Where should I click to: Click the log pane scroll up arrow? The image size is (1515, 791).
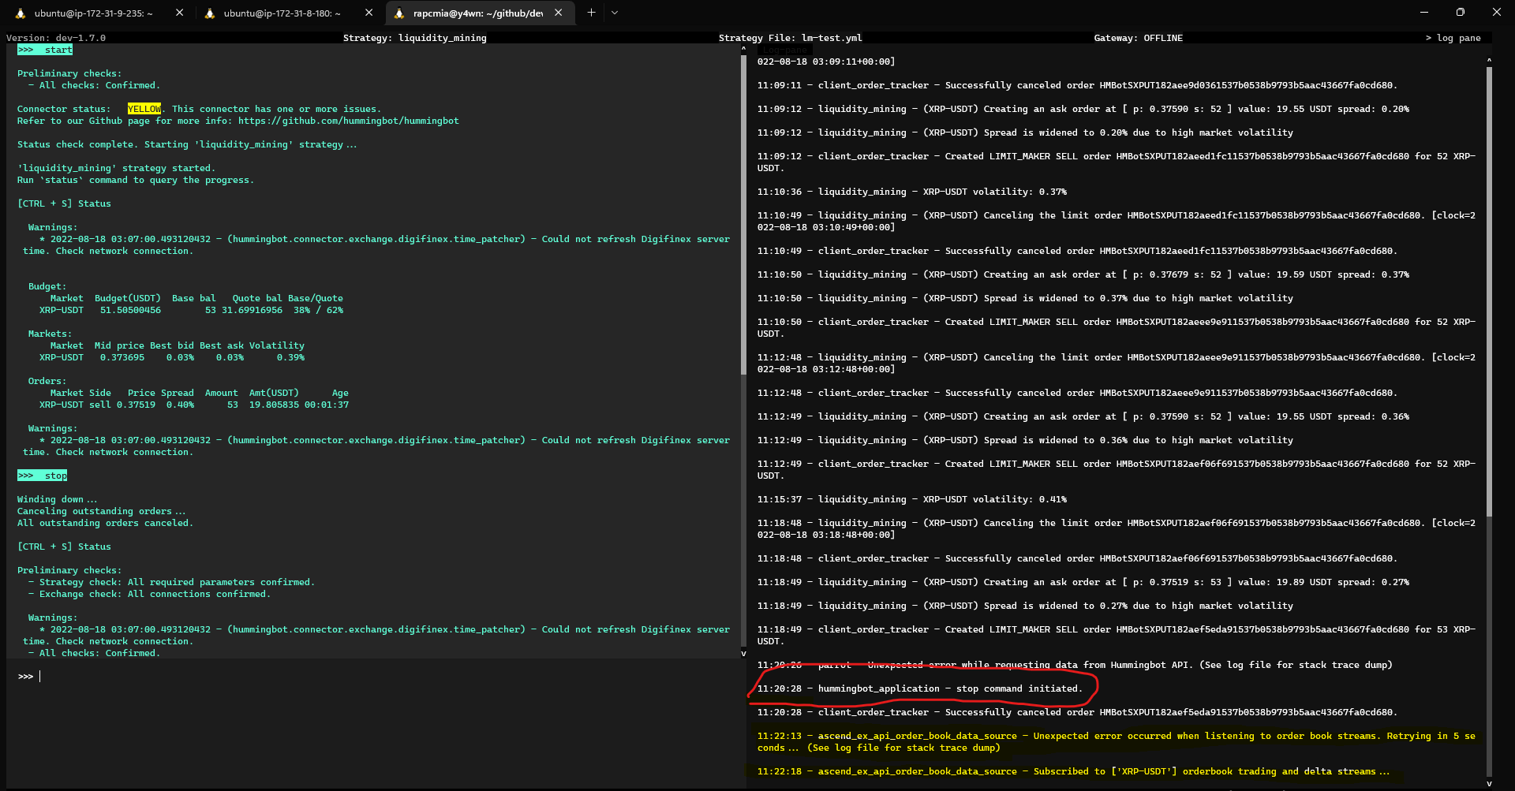pos(1489,60)
